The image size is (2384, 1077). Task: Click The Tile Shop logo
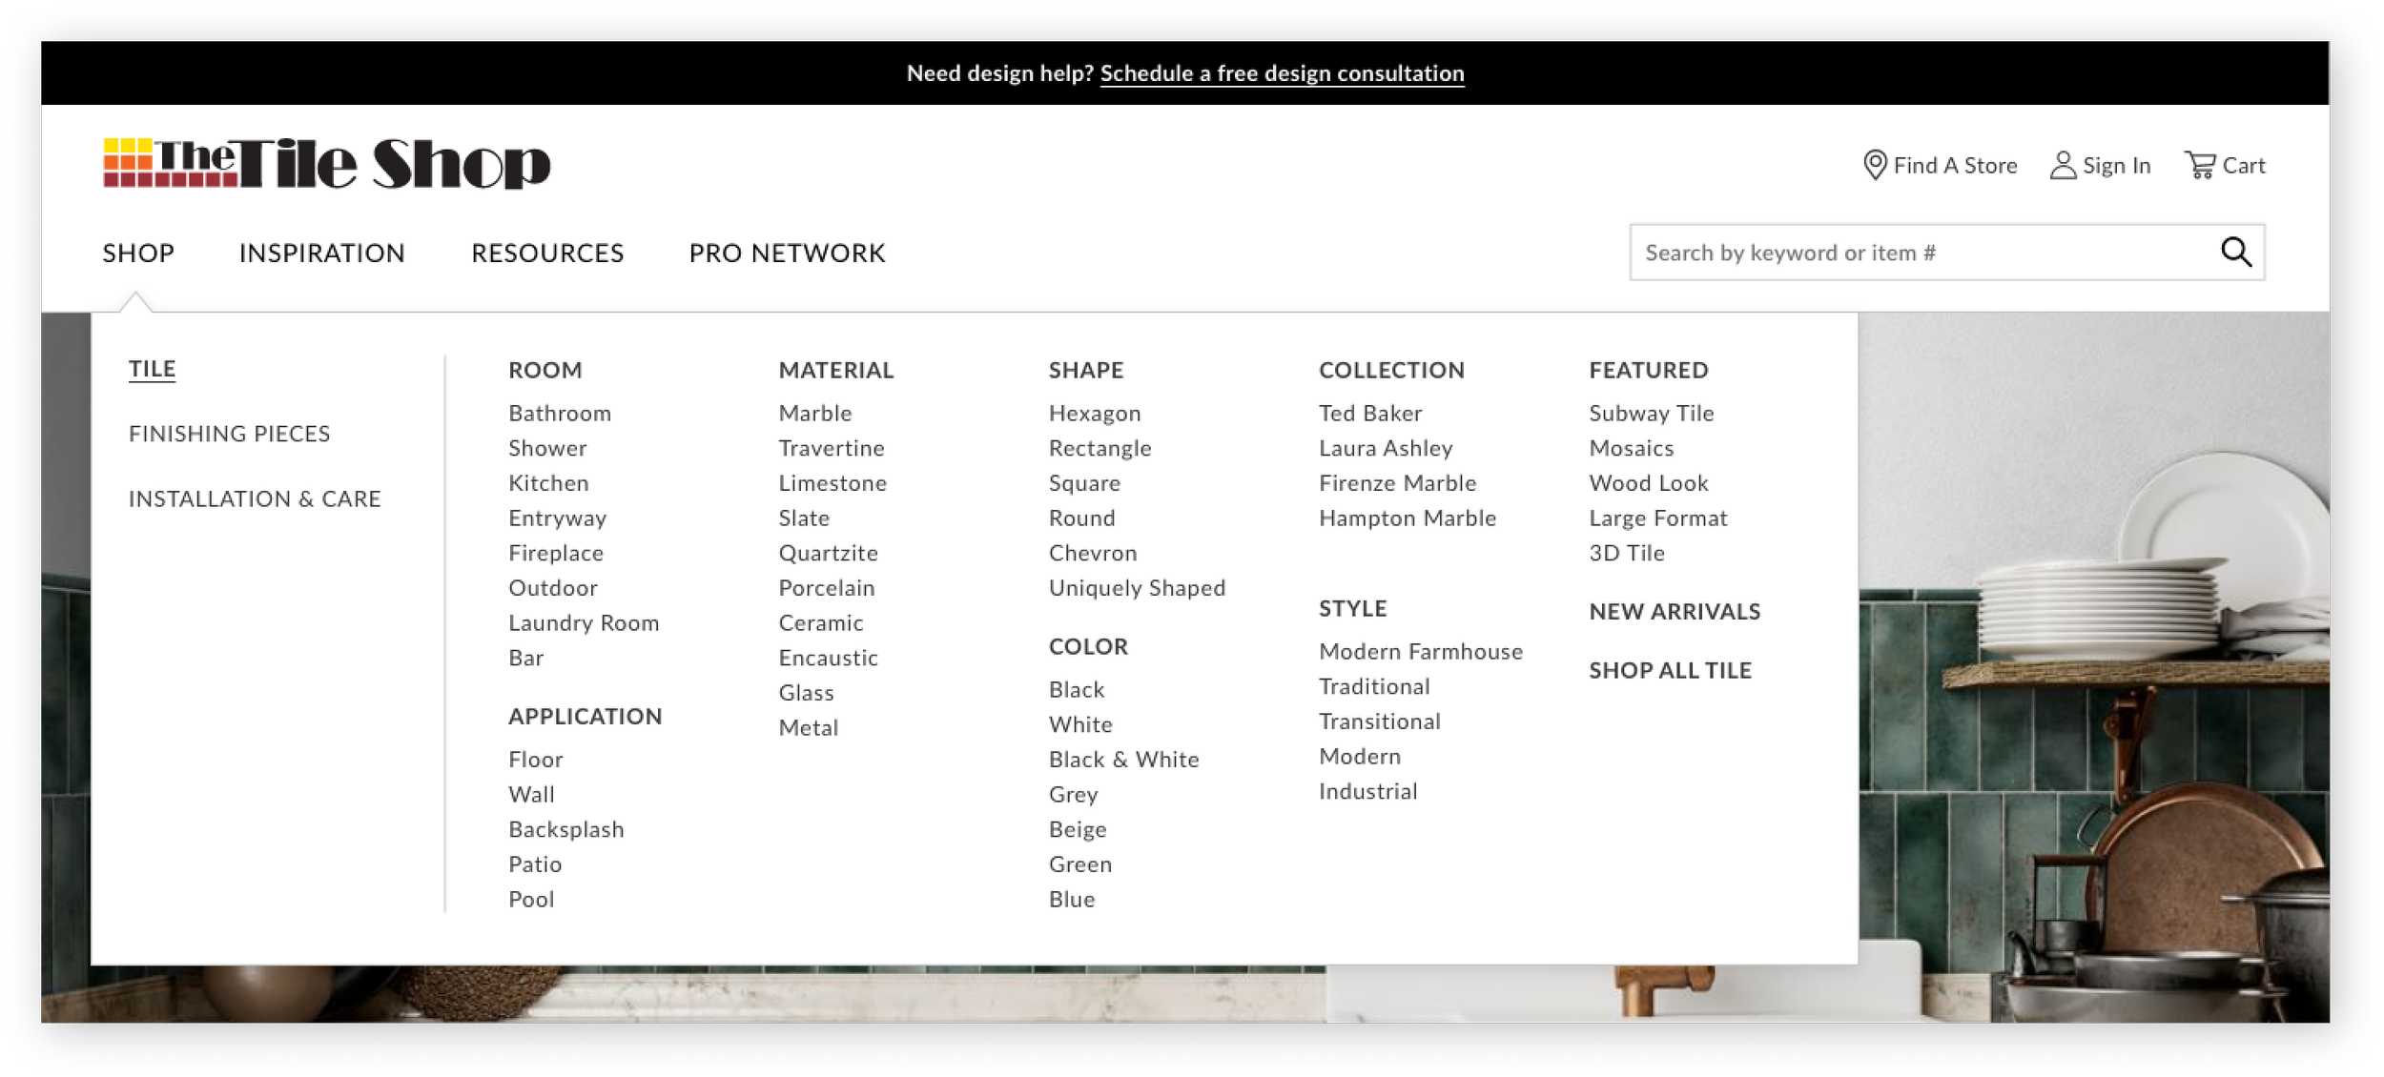tap(326, 164)
